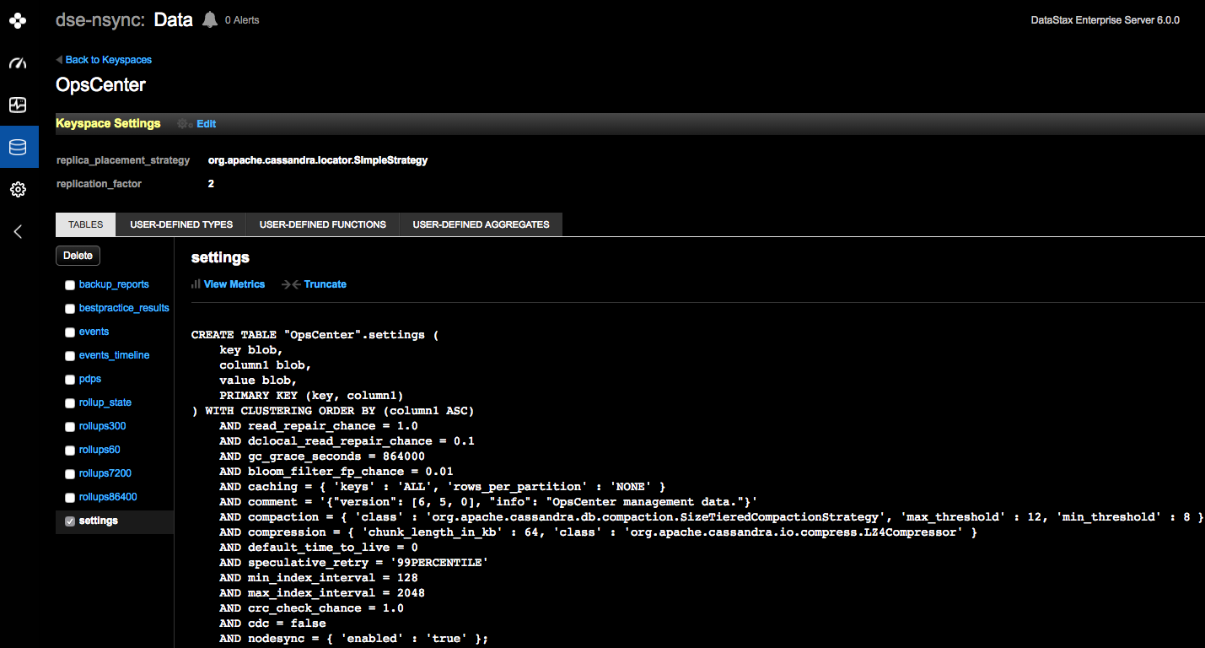Switch to the USER-DEFINED FUNCTIONS tab

tap(322, 224)
